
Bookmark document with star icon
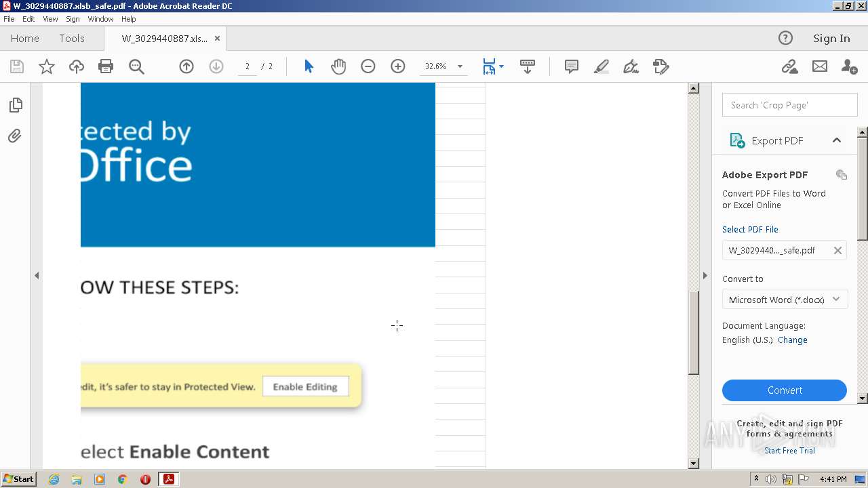[x=47, y=66]
